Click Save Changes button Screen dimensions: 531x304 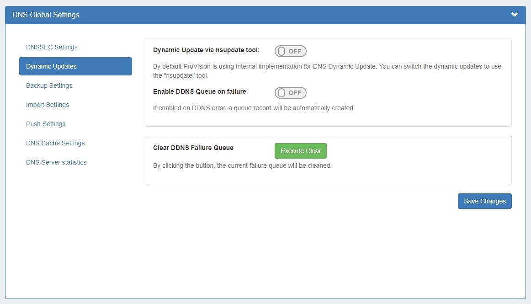tap(484, 201)
